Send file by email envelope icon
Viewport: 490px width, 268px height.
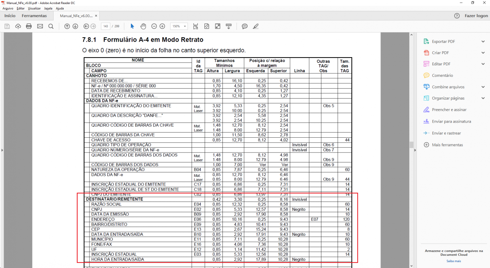coord(40,26)
